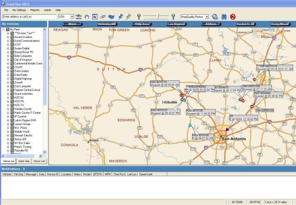
Task: Click the blue pushpin icon
Action: (x=120, y=17)
